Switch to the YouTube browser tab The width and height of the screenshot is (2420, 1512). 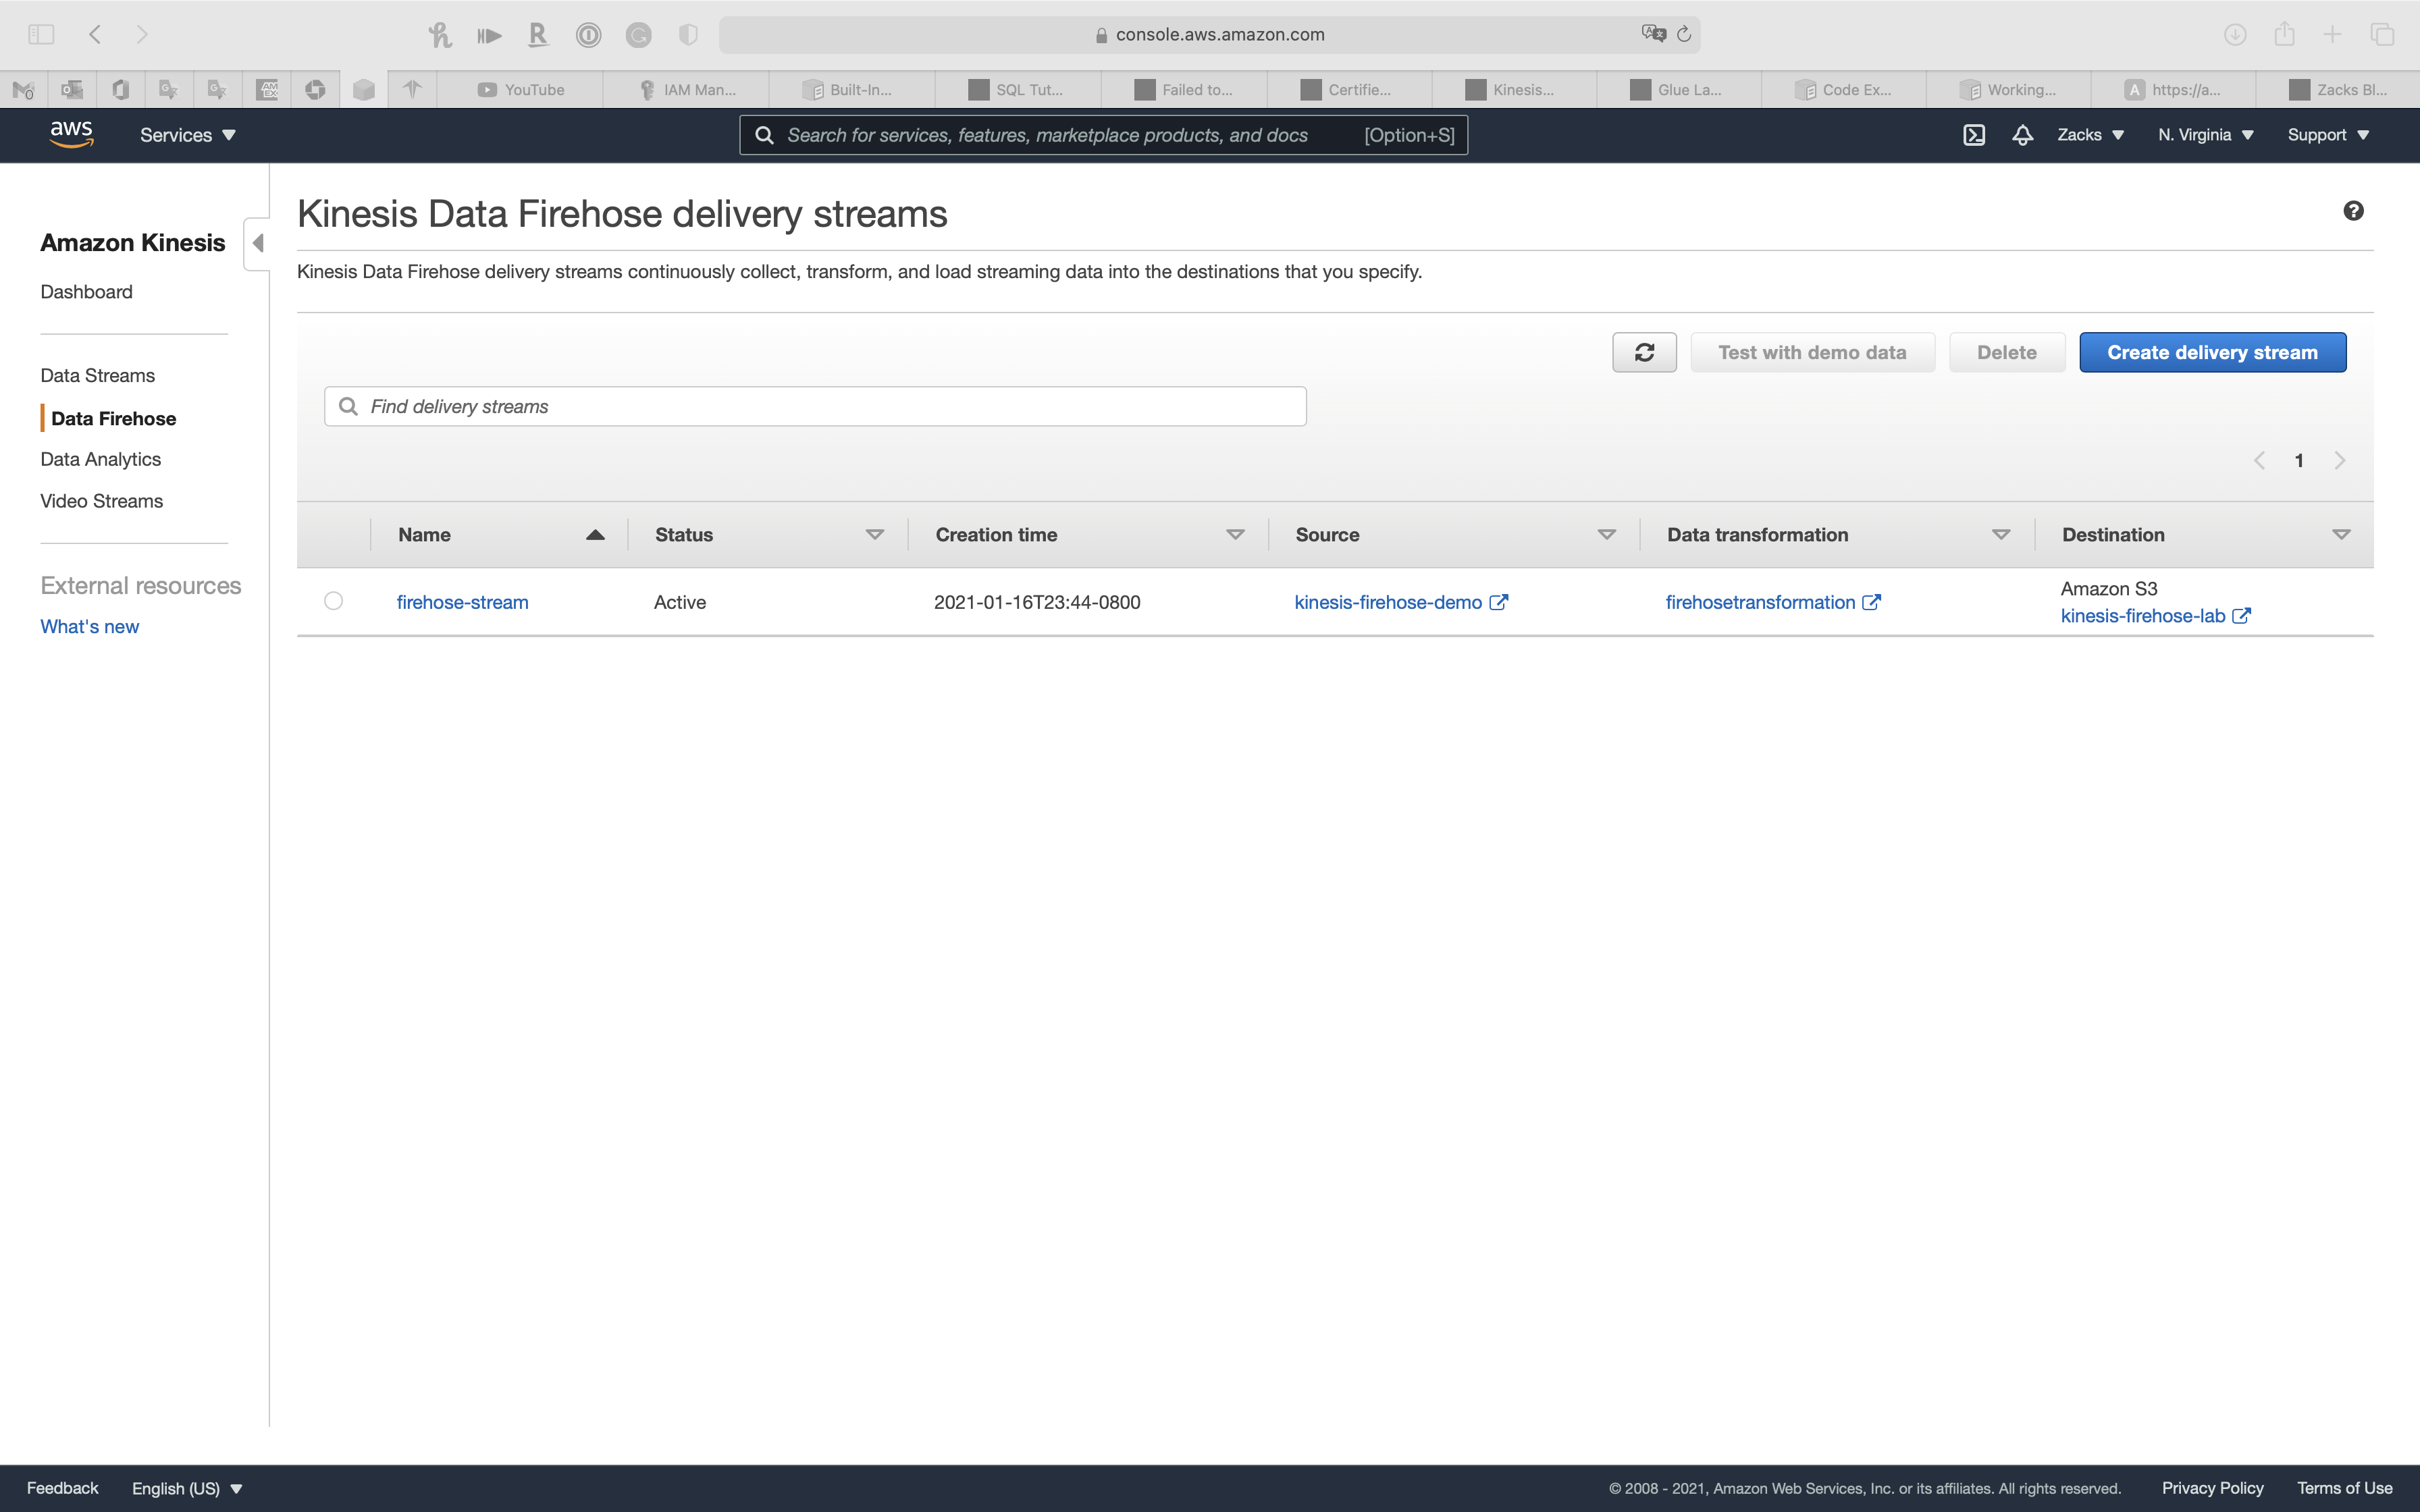(x=521, y=90)
